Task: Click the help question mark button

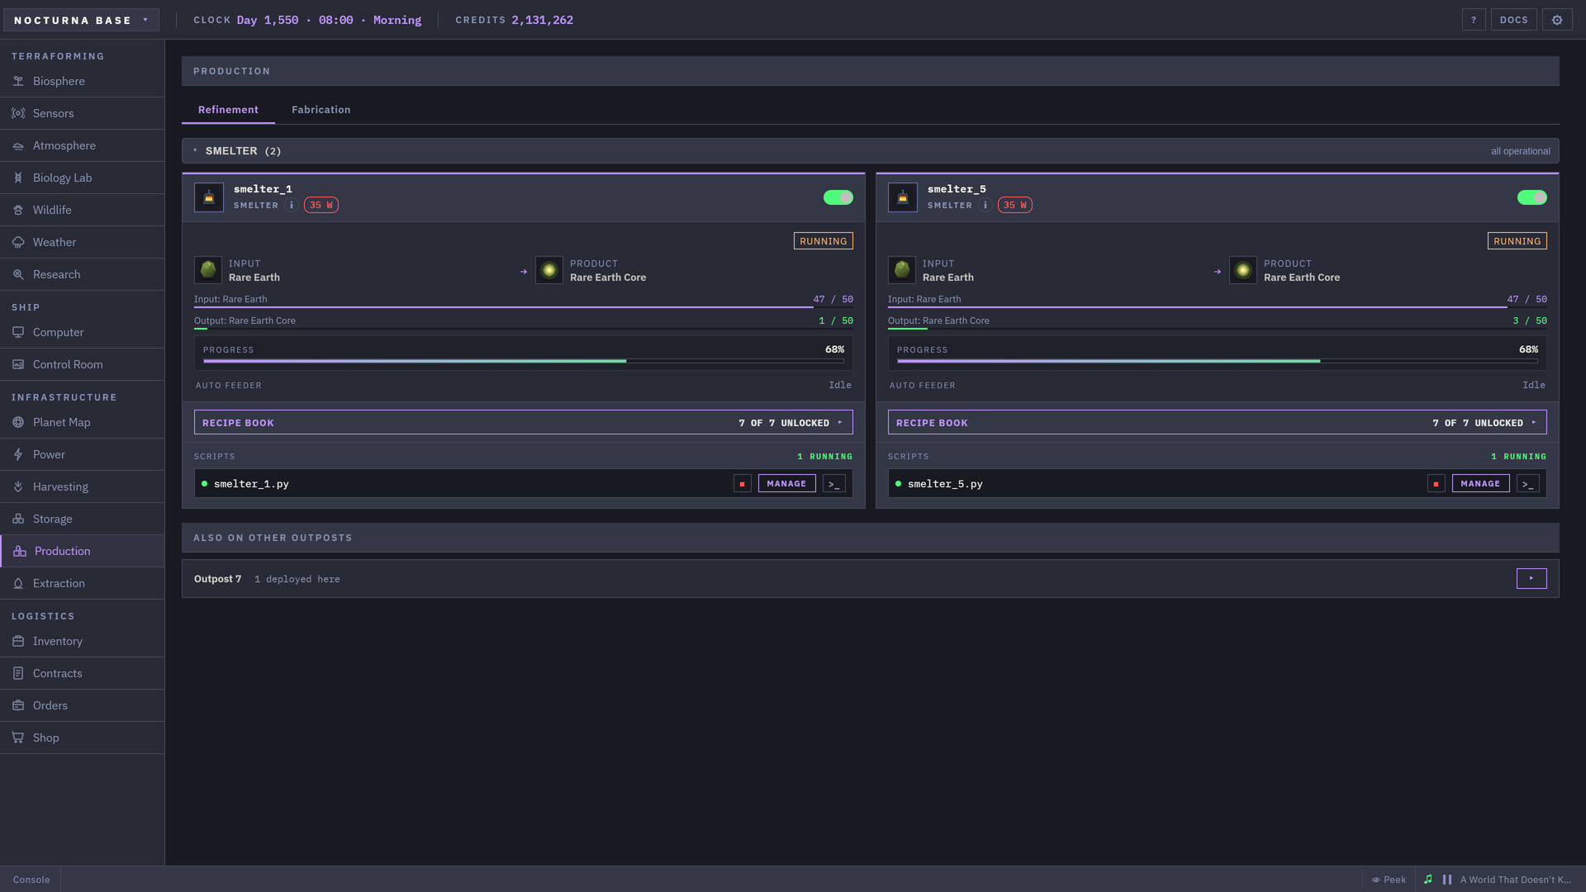Action: [x=1474, y=20]
